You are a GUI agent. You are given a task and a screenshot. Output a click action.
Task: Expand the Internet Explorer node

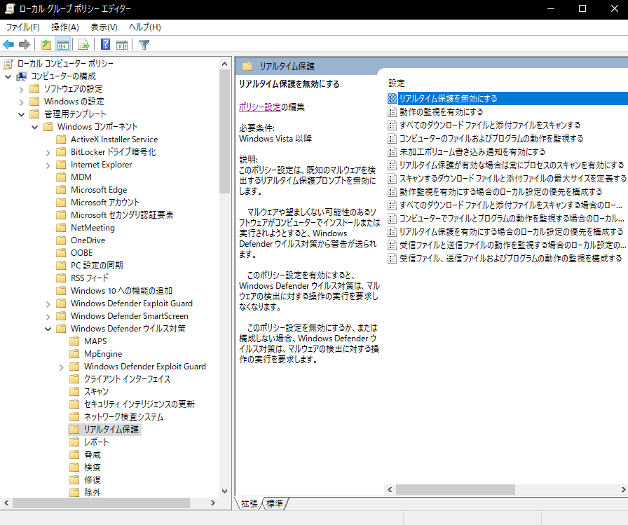pos(48,165)
